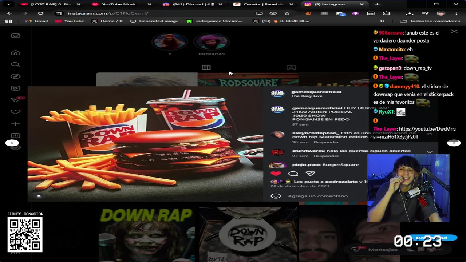Go back in browser history
Image resolution: width=466 pixels, height=262 pixels.
click(9, 13)
